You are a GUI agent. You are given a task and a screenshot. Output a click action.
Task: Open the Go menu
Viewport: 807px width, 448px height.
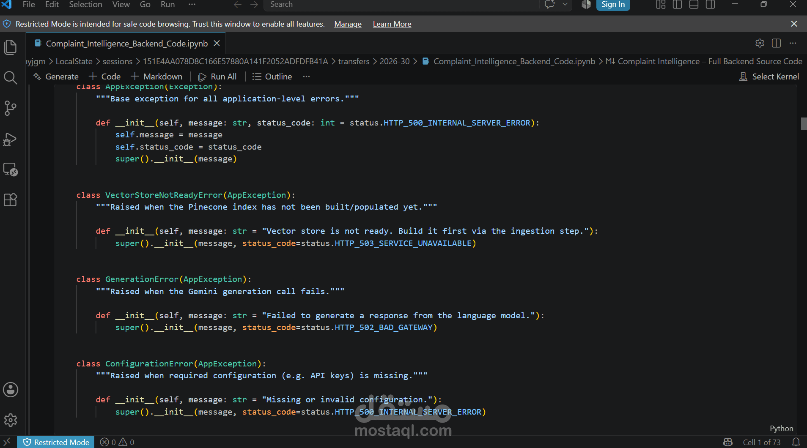(145, 4)
